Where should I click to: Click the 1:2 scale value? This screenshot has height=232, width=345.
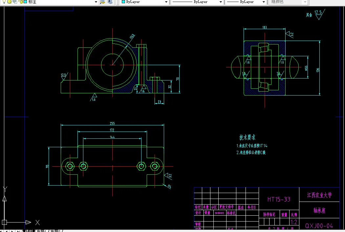click(294, 222)
